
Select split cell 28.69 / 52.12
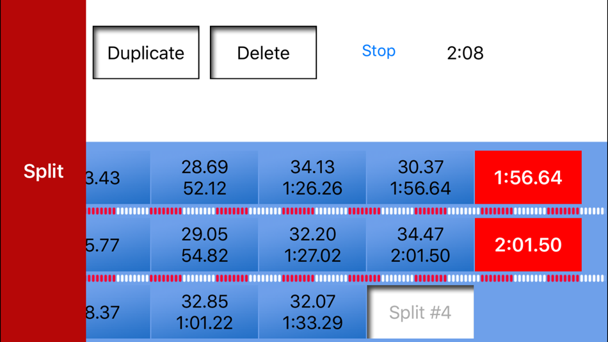tap(205, 177)
